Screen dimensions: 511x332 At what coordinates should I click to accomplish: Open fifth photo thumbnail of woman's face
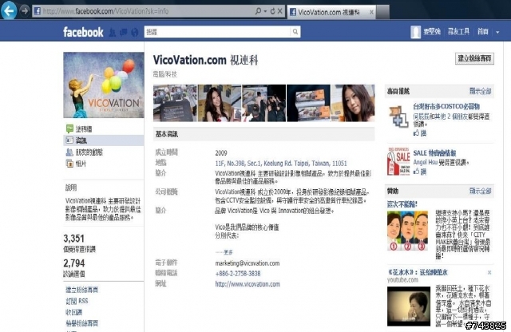point(353,103)
